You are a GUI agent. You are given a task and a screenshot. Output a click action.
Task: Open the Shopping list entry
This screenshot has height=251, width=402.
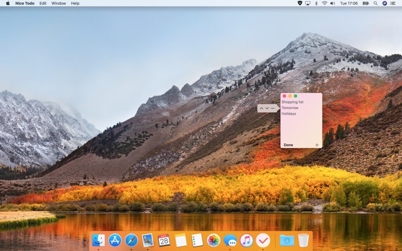(293, 102)
